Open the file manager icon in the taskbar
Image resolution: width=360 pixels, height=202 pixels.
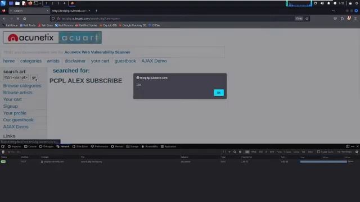[17, 3]
